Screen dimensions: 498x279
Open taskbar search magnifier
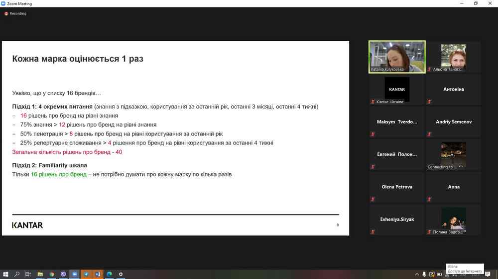tap(17, 274)
